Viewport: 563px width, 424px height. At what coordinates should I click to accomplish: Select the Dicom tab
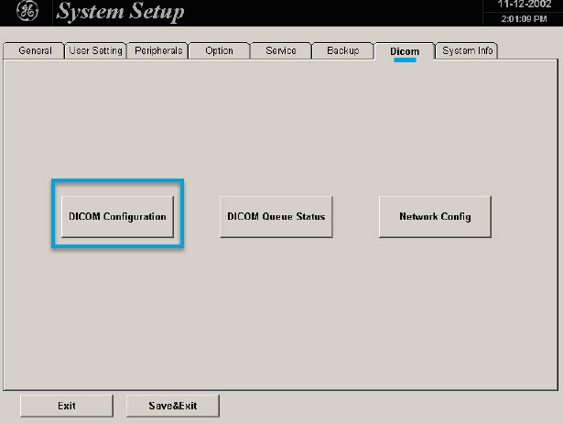point(405,51)
